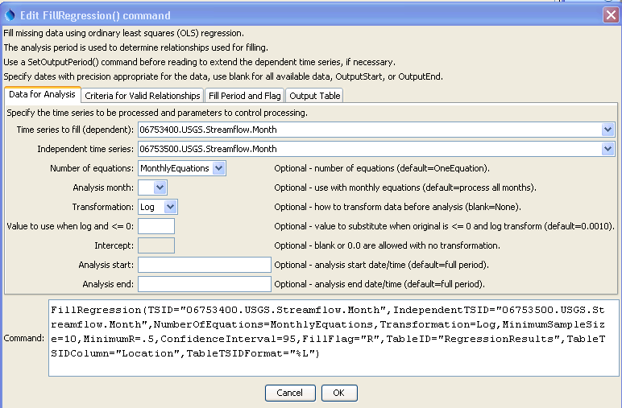Click the 'Use a SetOutputPeriod() command' instruction line

pyautogui.click(x=199, y=62)
